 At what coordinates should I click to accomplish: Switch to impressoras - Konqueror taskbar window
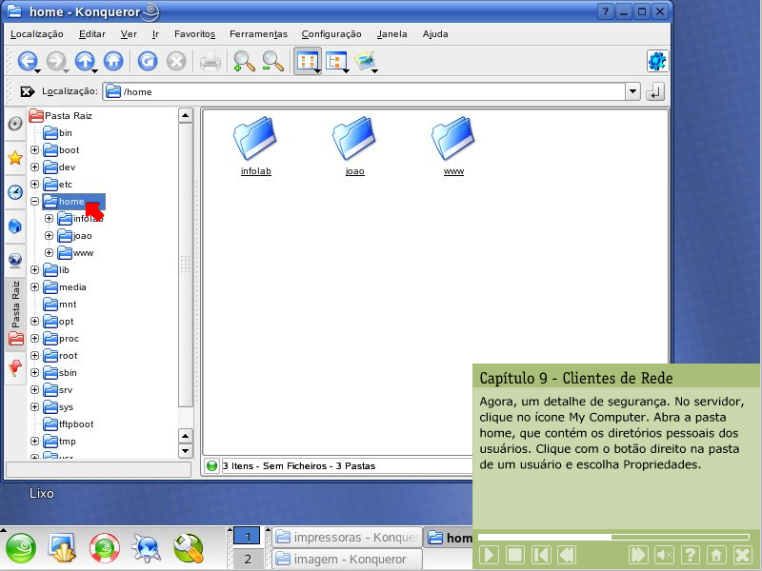point(345,538)
